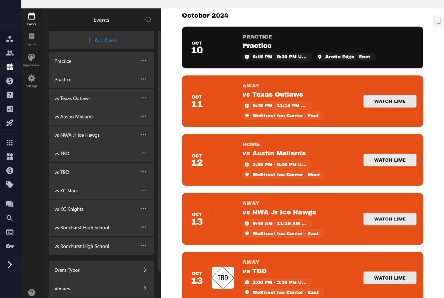The width and height of the screenshot is (444, 298).
Task: Expand the collapsed sidebar arrow
Action: coord(10,265)
